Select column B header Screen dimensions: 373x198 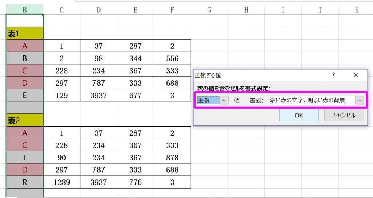click(25, 10)
